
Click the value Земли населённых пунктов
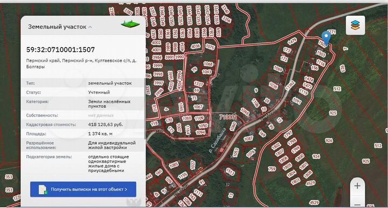pyautogui.click(x=109, y=104)
